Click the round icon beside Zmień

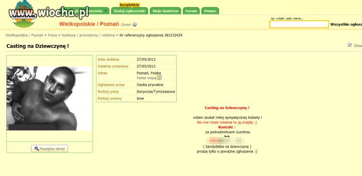[x=135, y=25]
